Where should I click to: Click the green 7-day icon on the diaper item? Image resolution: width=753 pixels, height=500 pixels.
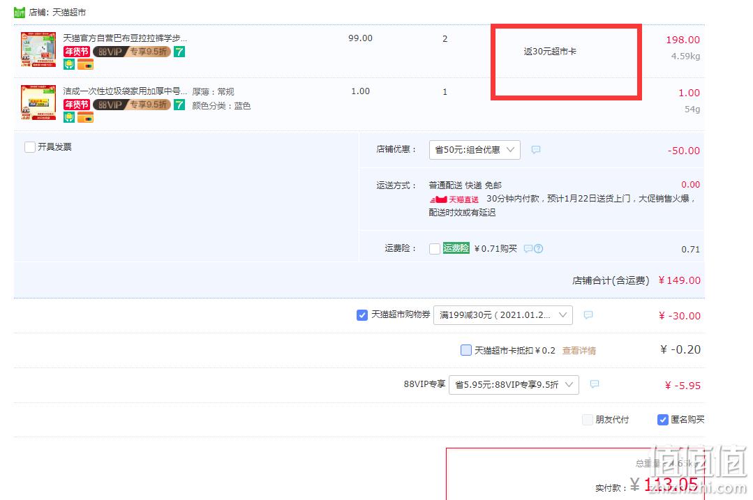coord(179,52)
